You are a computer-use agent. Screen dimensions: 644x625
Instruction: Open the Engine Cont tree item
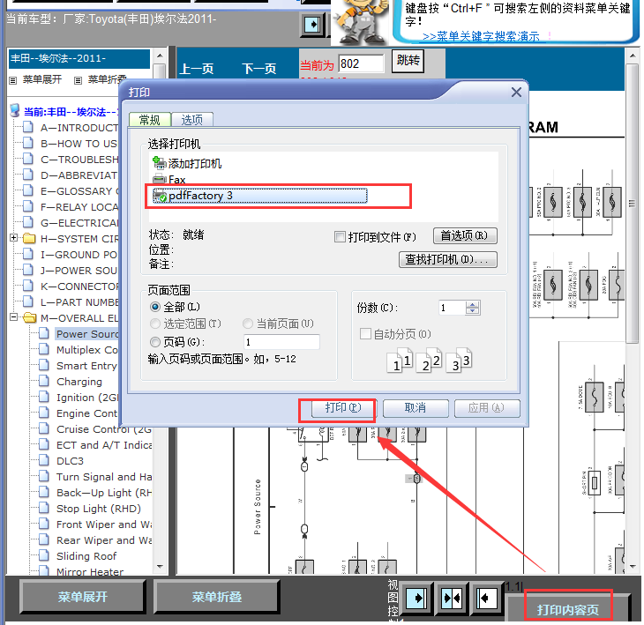(x=86, y=413)
